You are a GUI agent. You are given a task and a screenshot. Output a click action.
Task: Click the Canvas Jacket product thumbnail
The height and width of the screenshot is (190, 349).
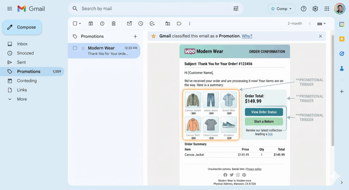point(193,100)
